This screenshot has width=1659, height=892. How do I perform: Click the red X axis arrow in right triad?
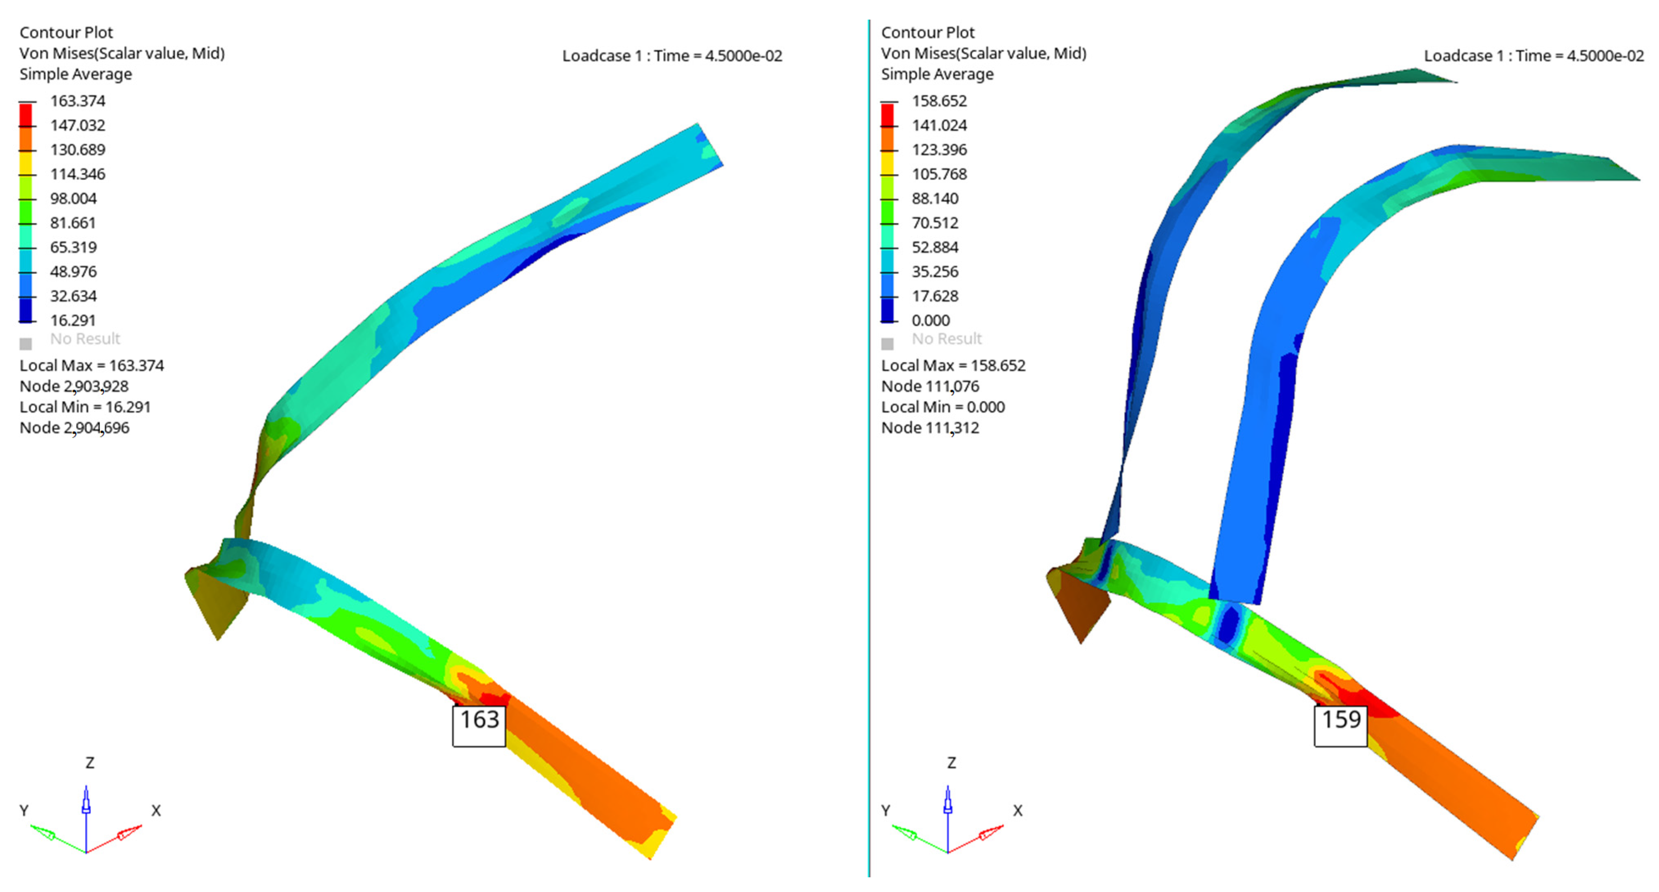[991, 833]
